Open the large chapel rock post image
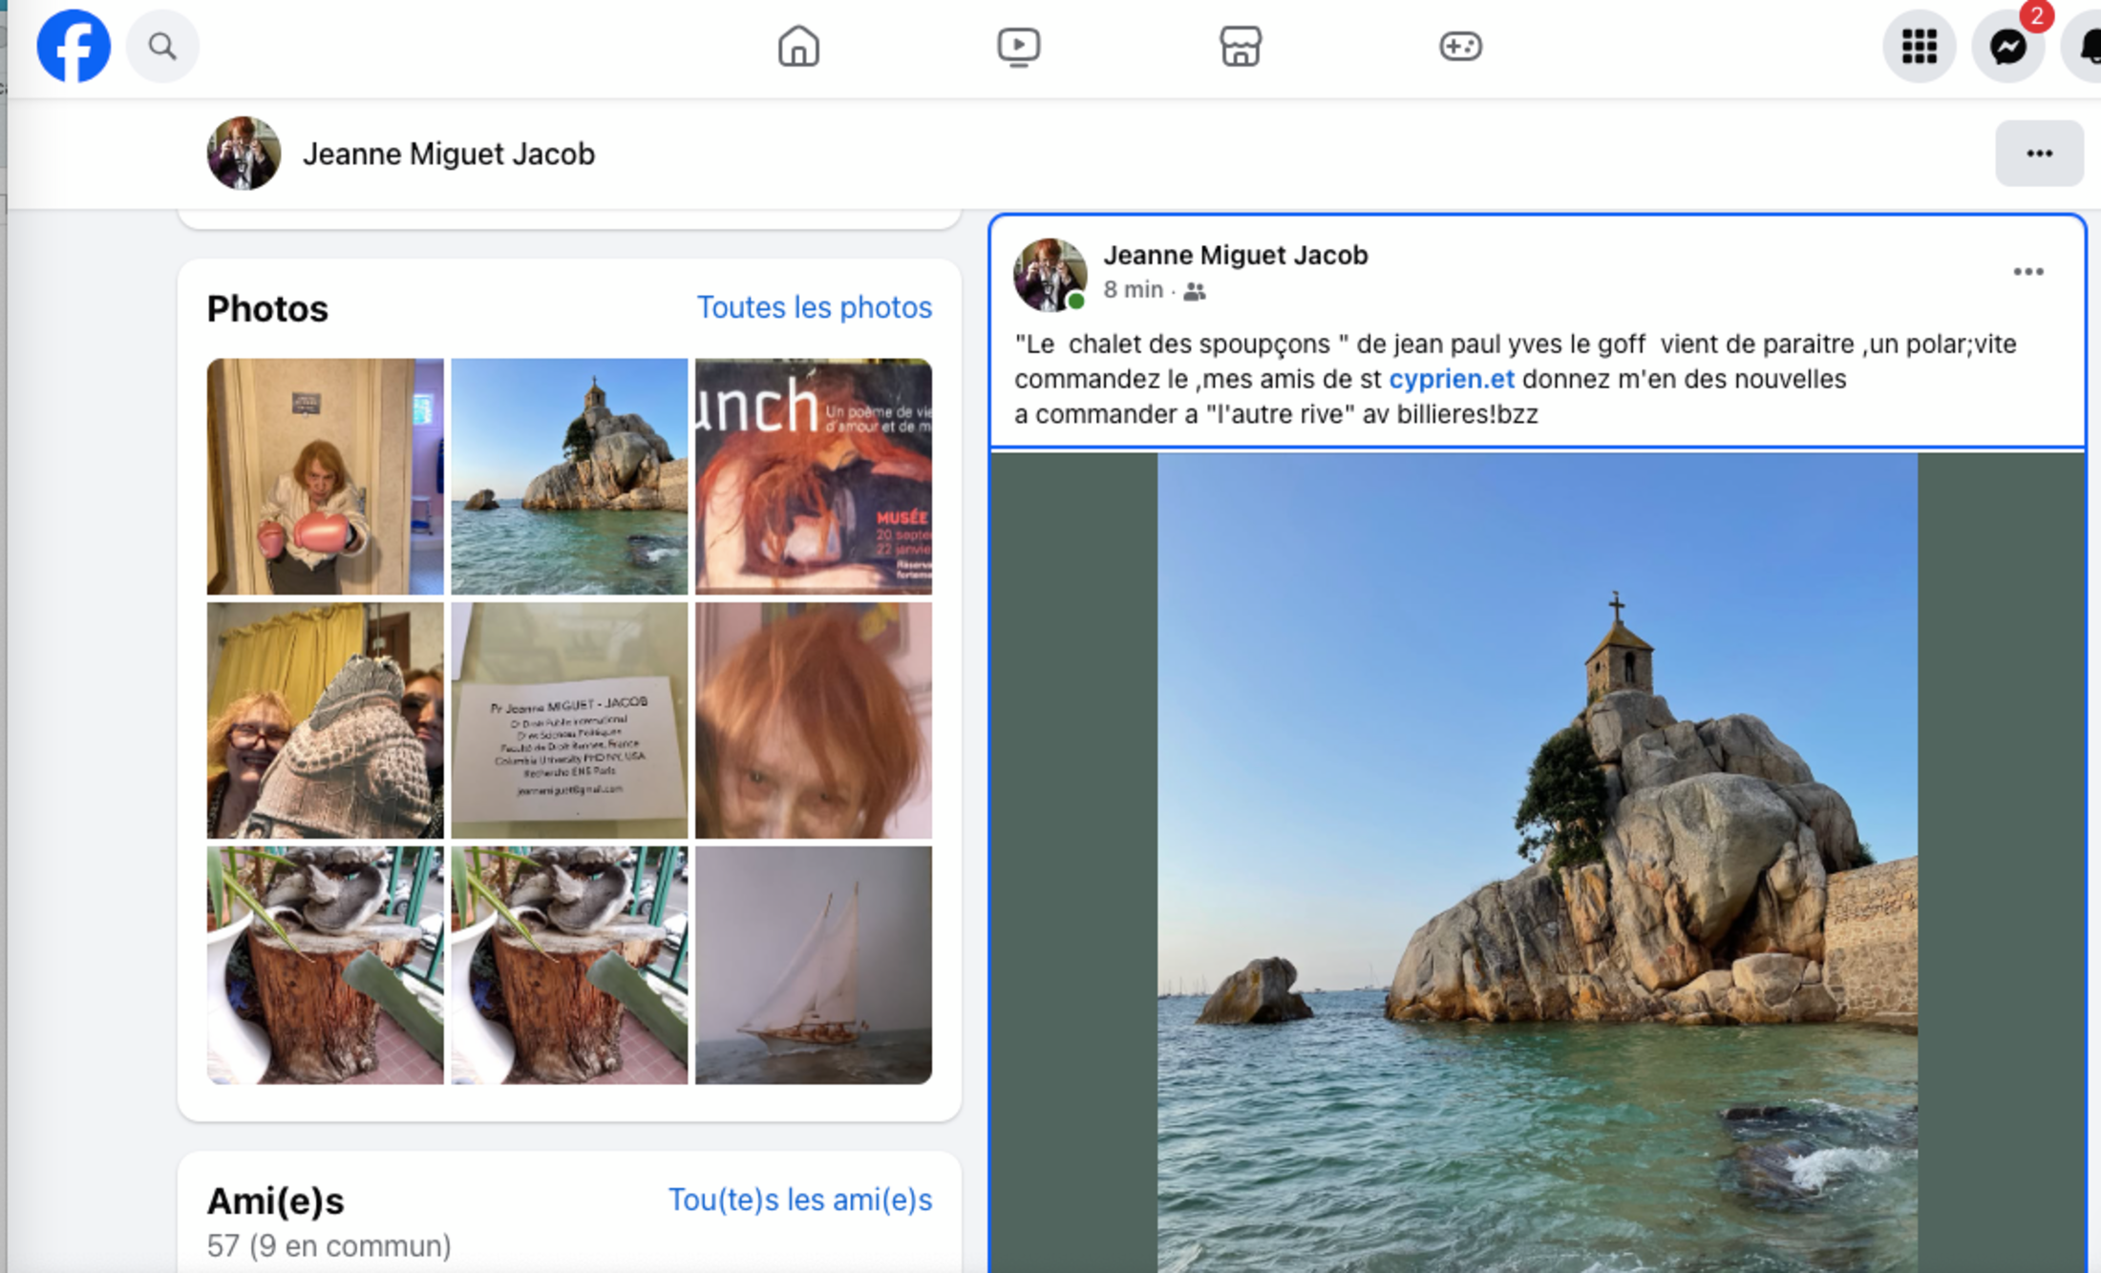 click(x=1537, y=863)
